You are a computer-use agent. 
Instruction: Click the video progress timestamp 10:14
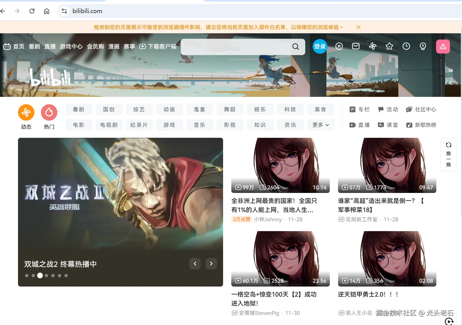tap(319, 187)
